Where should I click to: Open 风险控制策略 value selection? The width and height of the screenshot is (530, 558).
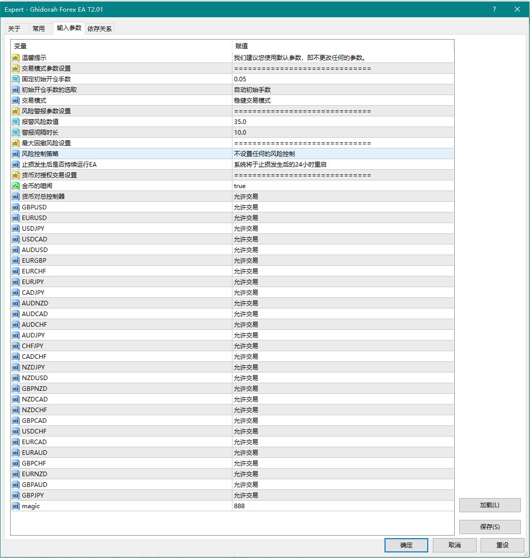[x=264, y=153]
